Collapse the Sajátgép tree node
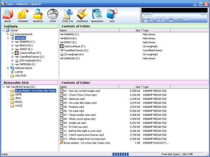The width and height of the screenshot is (210, 157). click(8, 38)
